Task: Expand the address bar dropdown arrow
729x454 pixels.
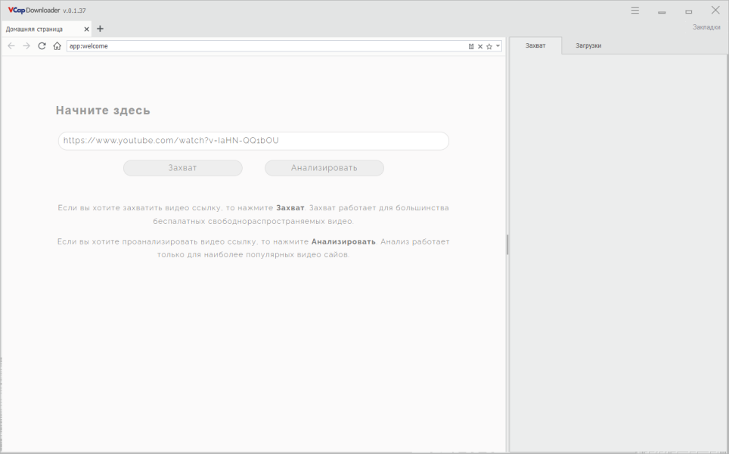Action: (498, 46)
